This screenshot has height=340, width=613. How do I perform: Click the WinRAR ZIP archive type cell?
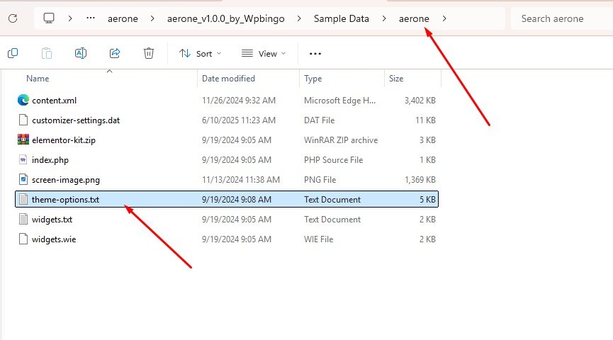coord(341,140)
